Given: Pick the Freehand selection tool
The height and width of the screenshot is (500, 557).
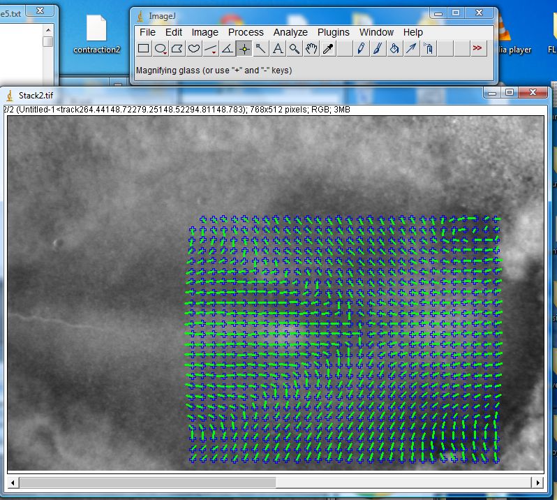Looking at the screenshot, I should (x=193, y=48).
